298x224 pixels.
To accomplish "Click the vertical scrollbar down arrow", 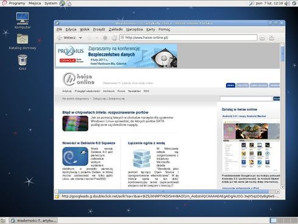I will point(282,187).
